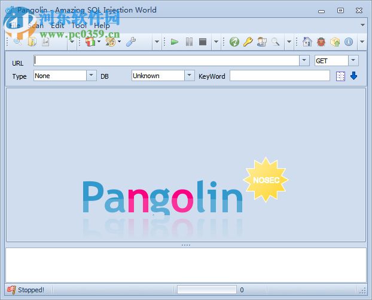Start scan with green play button
The height and width of the screenshot is (300, 372).
click(175, 42)
